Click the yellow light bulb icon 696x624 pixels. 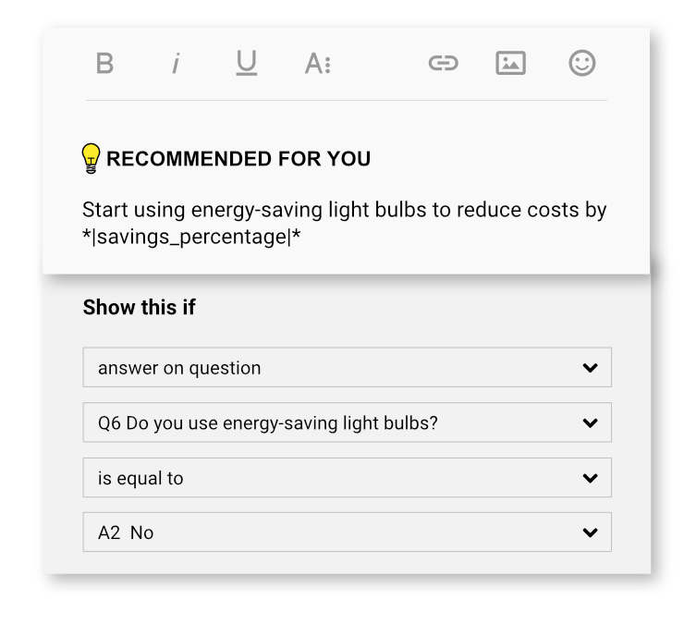[x=91, y=159]
